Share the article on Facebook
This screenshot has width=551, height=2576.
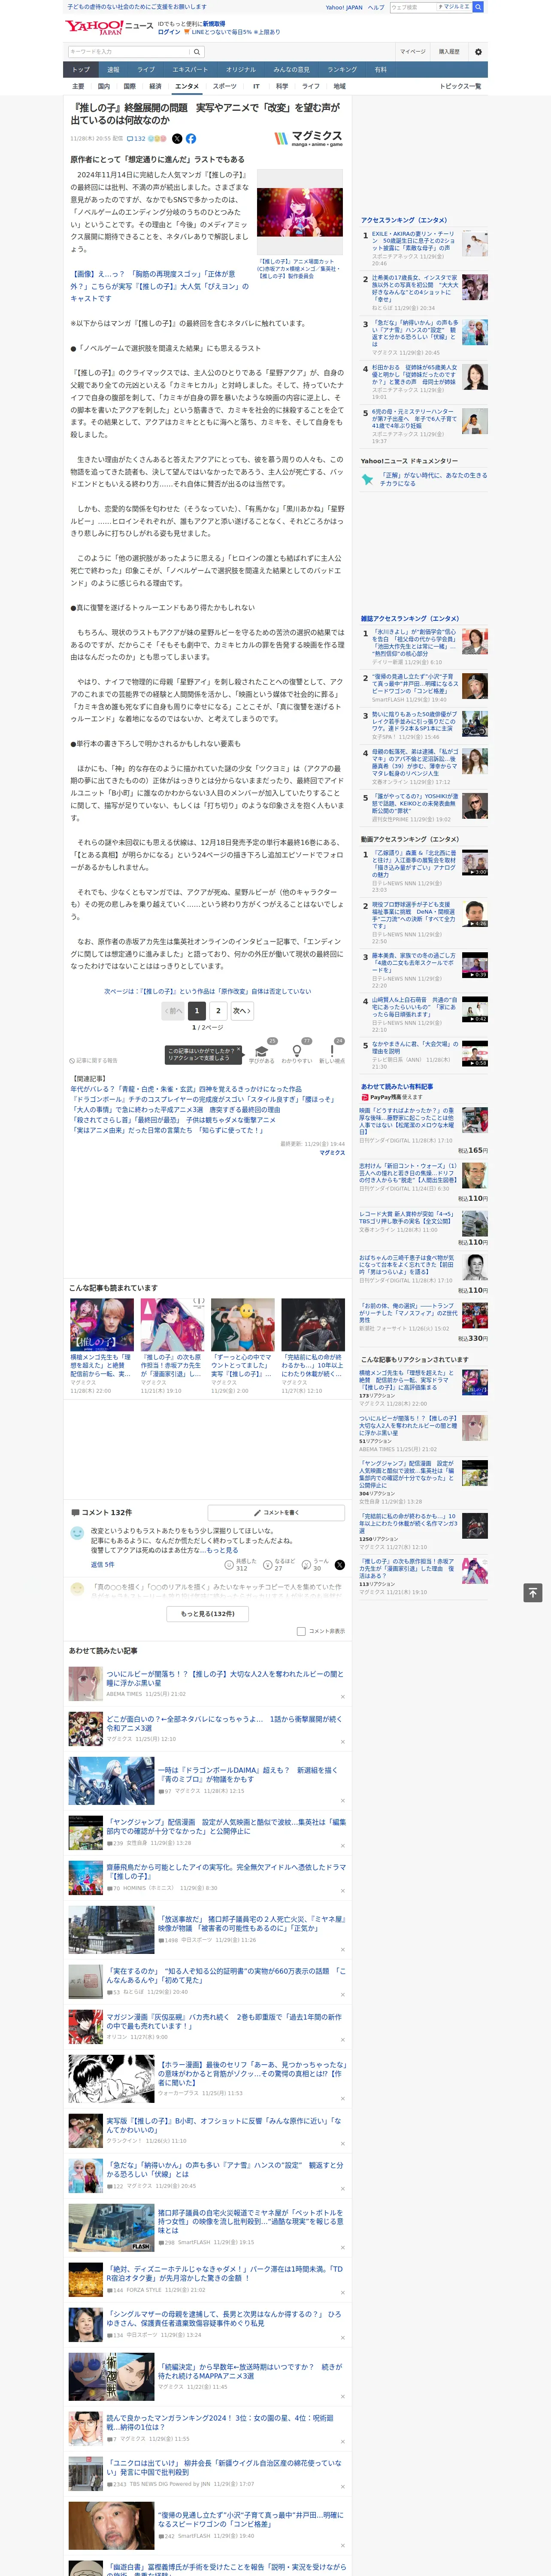pos(191,139)
